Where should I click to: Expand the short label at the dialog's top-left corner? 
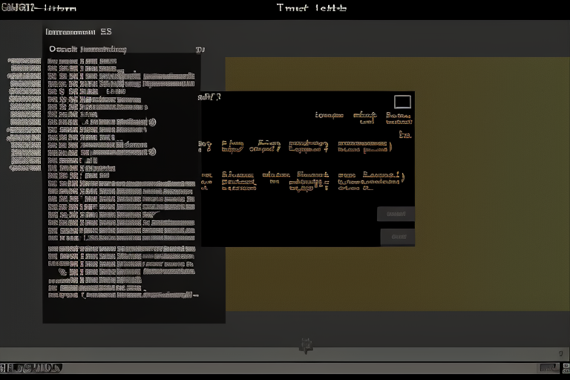[x=209, y=96]
